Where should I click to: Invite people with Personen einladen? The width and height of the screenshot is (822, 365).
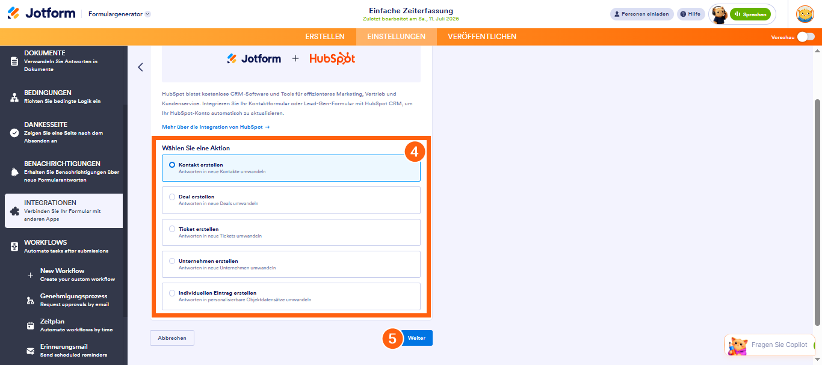[642, 14]
